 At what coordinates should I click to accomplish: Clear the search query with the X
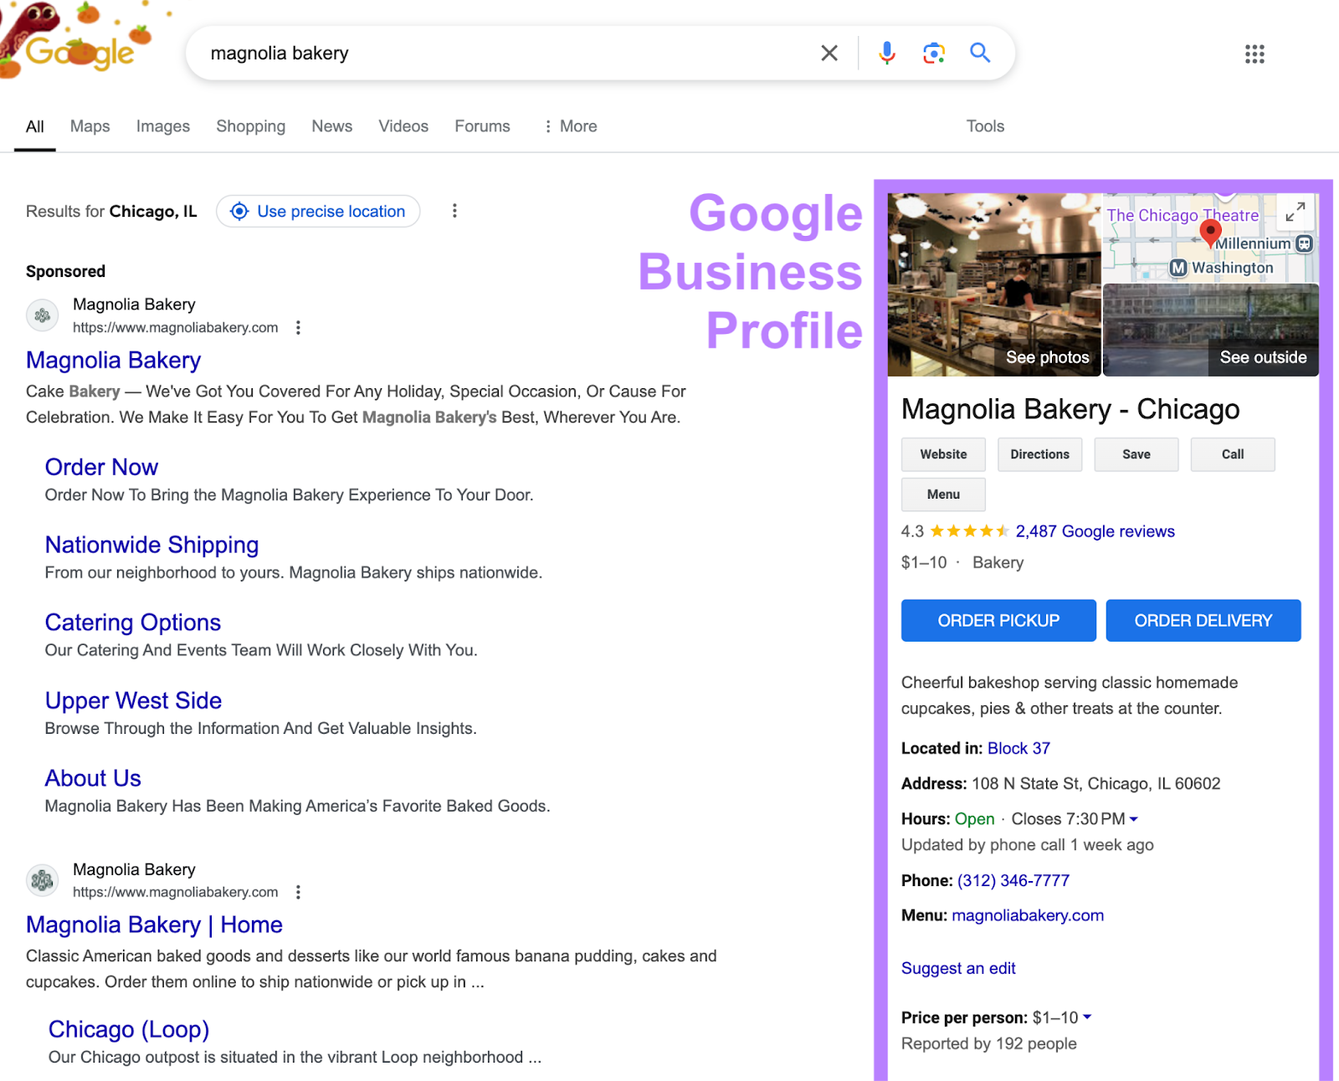coord(829,53)
